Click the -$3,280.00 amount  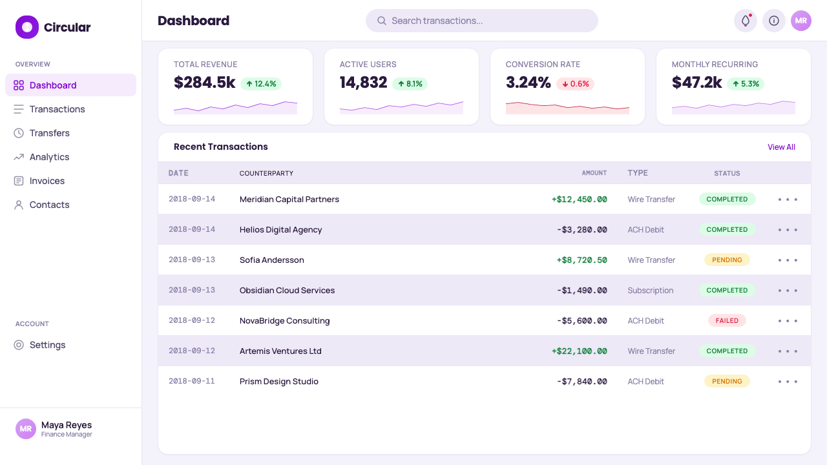point(582,230)
